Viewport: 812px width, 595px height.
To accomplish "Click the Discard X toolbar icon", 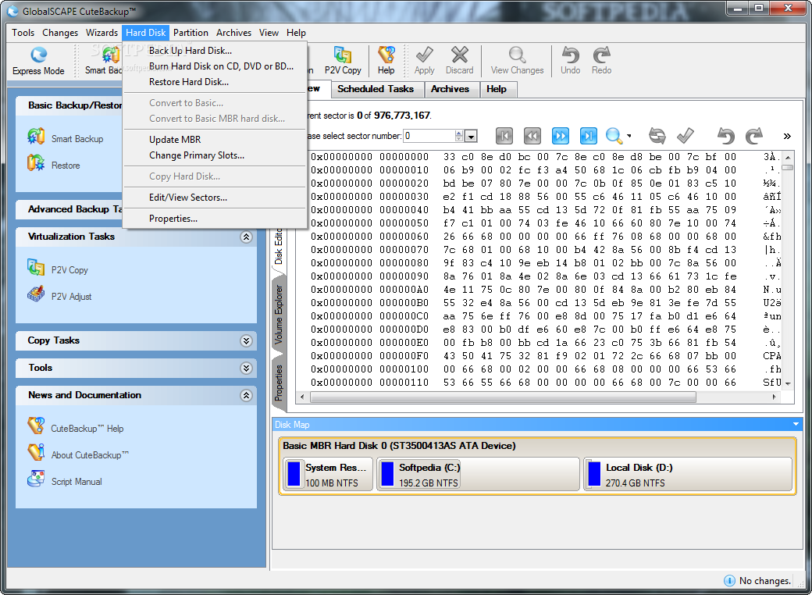I will [459, 61].
